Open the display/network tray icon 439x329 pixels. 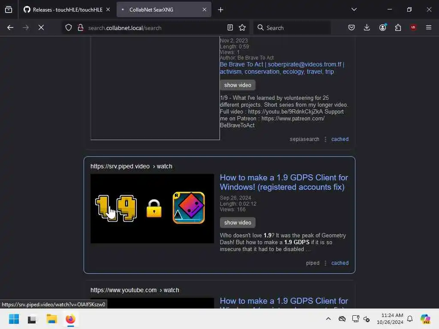(x=355, y=319)
